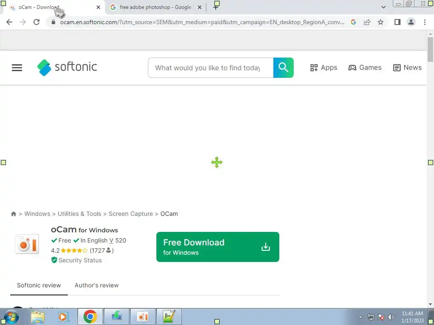Open News section in Softonic header
This screenshot has width=434, height=325.
coord(407,68)
